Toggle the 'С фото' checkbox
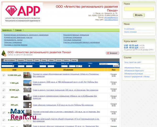The height and width of the screenshot is (127, 157). (x=89, y=66)
